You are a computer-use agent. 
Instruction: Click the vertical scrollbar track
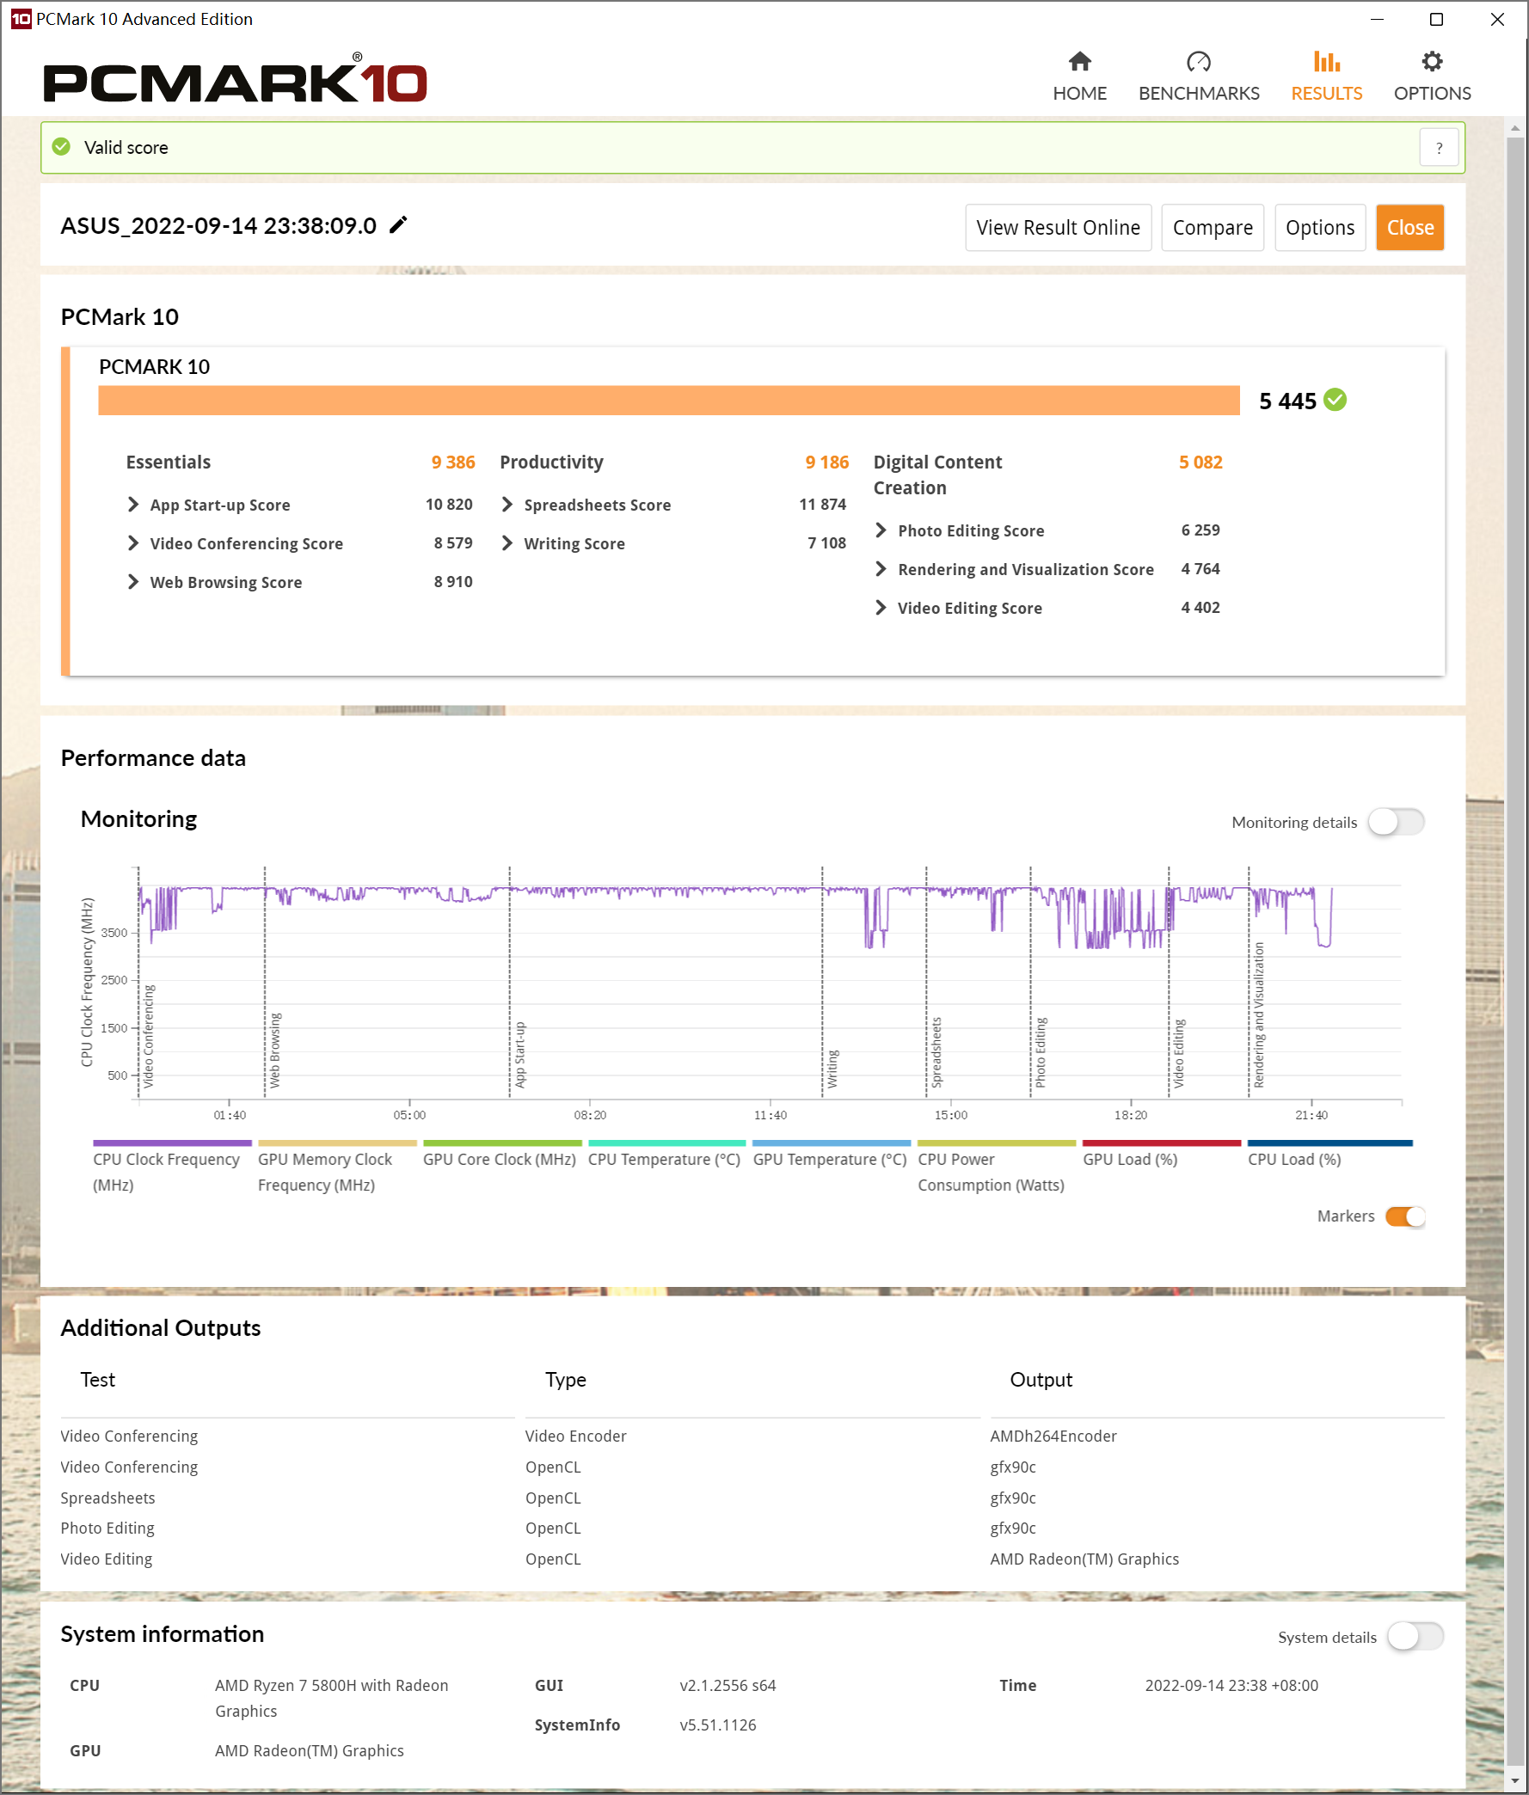[x=1514, y=949]
